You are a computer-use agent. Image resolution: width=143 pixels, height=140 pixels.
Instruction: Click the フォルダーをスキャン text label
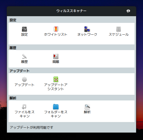point(56,114)
